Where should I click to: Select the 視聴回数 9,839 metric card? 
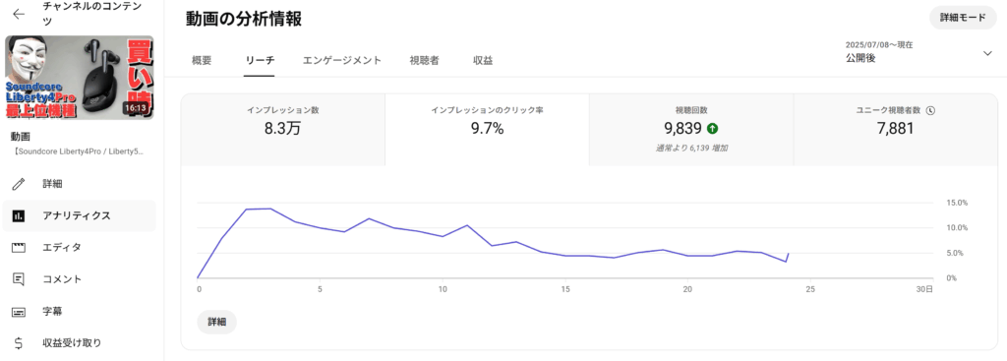pyautogui.click(x=691, y=130)
